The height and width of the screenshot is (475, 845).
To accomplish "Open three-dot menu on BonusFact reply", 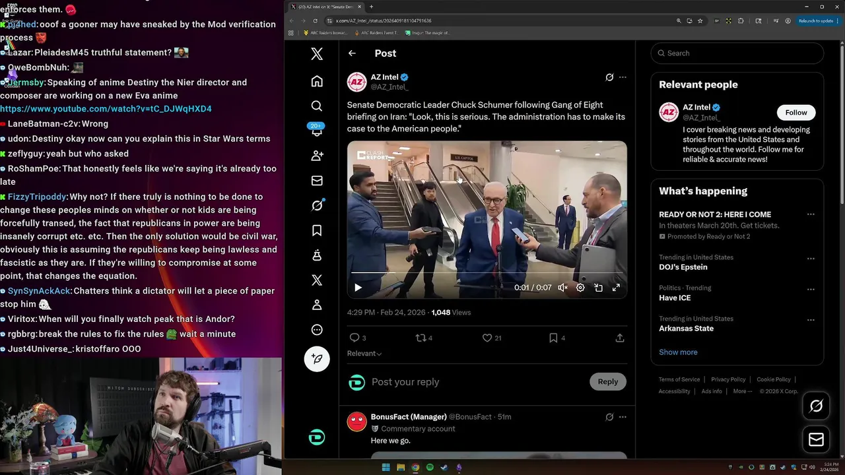I will click(623, 417).
